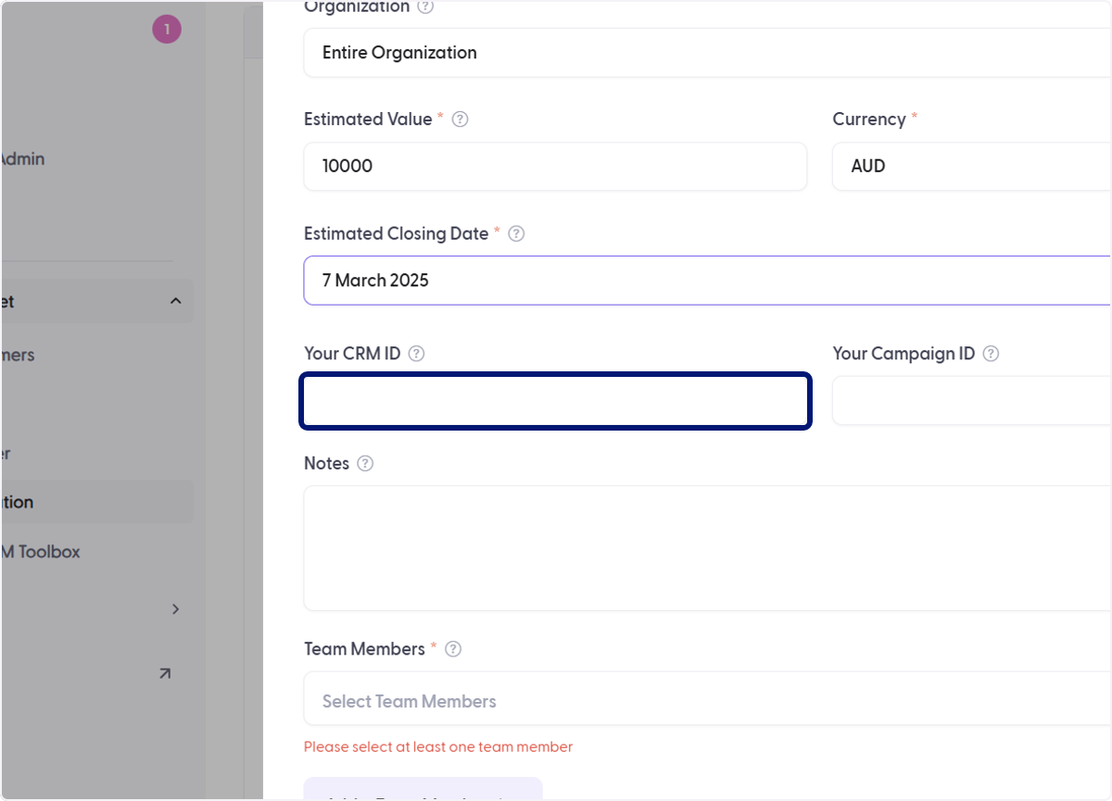Open the pink notification badge
The height and width of the screenshot is (801, 1112).
coord(167,30)
